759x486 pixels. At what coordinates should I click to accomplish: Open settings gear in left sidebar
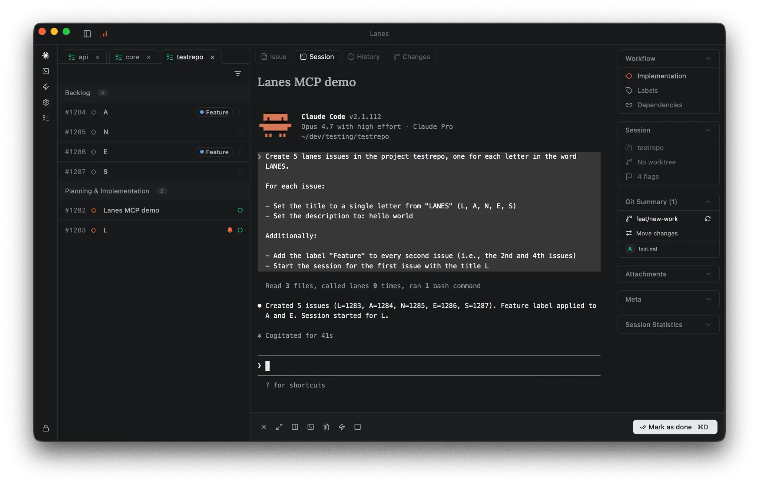tap(46, 102)
